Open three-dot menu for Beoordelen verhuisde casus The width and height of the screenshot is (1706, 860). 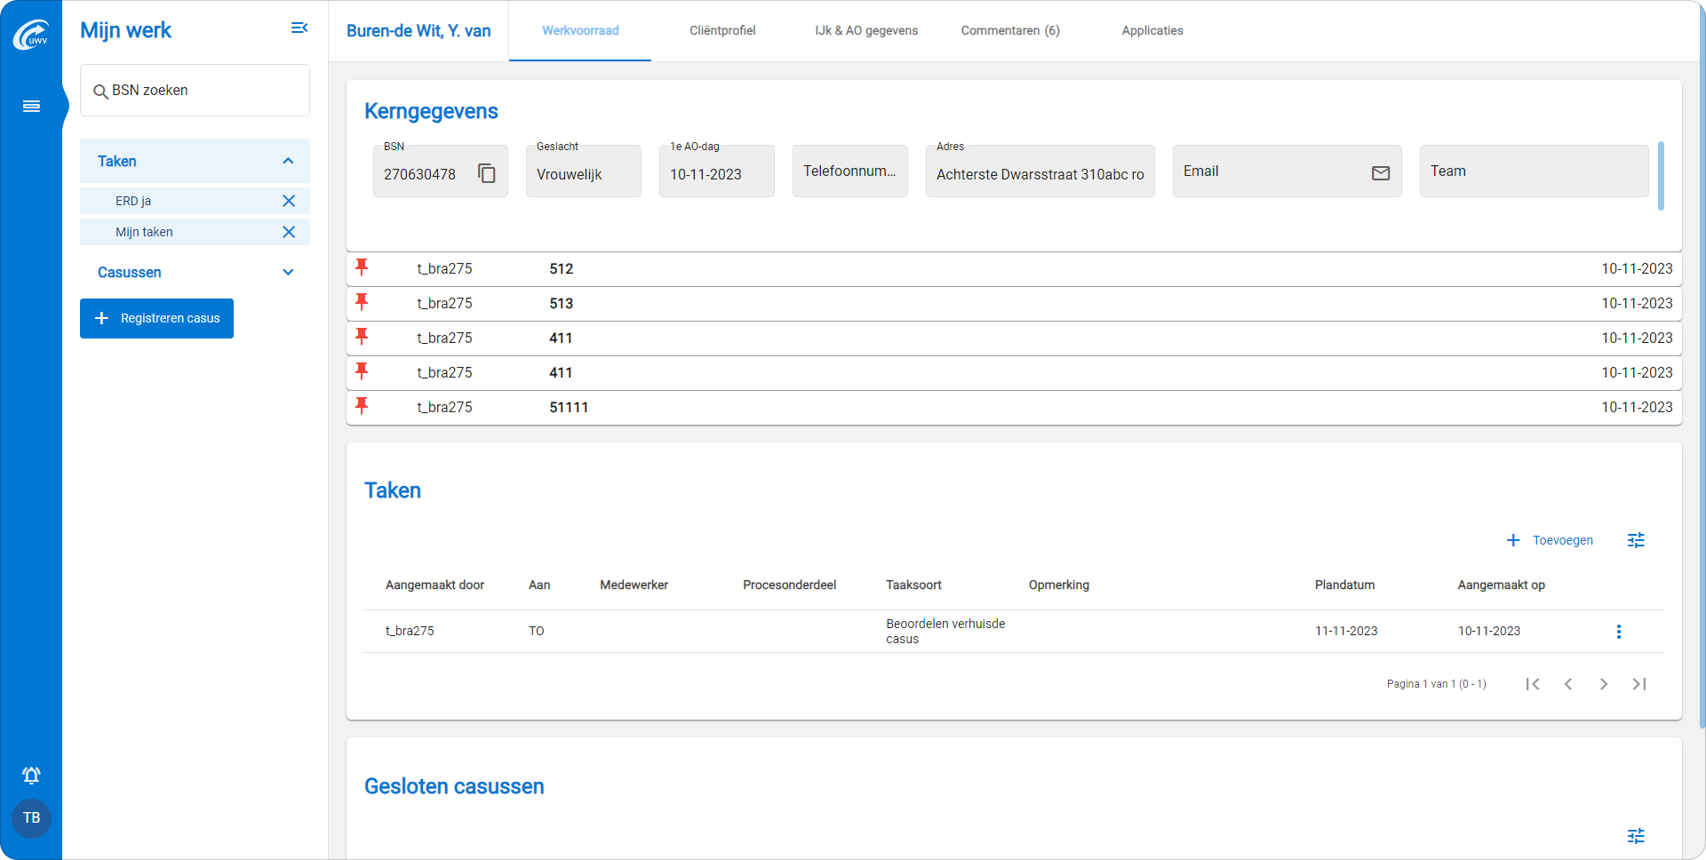(1619, 632)
